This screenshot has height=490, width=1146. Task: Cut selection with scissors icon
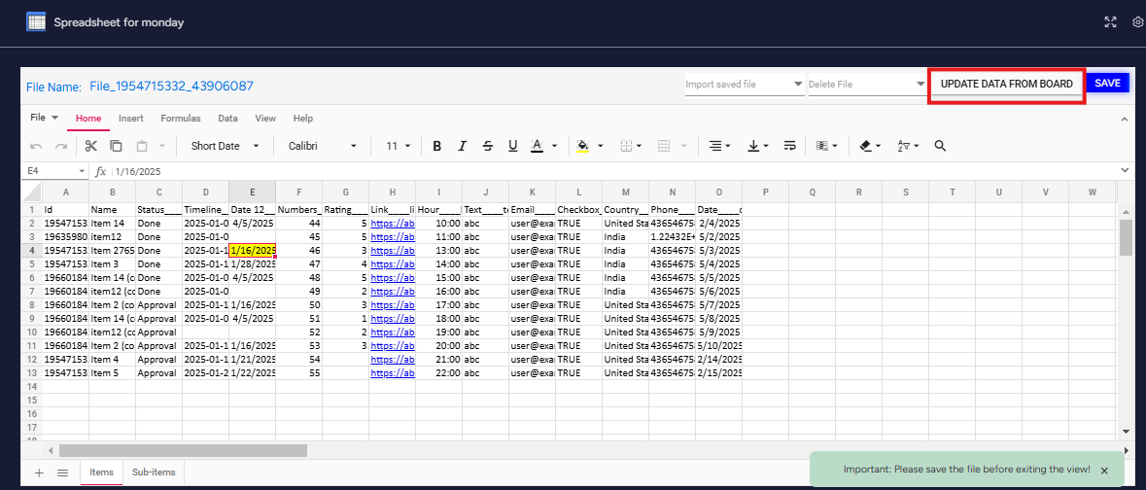click(x=91, y=146)
